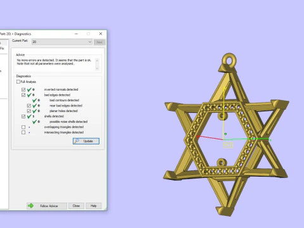The width and height of the screenshot is (304, 228).
Task: Minimize the Diagnostics window
Action: pyautogui.click(x=77, y=34)
